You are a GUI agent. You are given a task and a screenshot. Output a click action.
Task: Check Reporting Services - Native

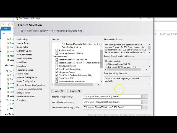tap(57, 53)
